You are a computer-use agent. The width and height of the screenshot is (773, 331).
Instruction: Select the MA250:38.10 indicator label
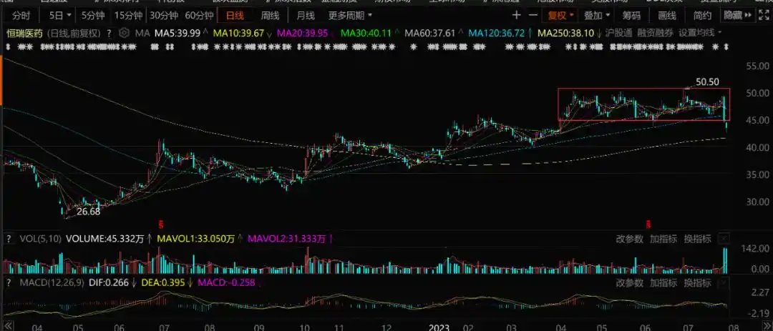coord(565,34)
